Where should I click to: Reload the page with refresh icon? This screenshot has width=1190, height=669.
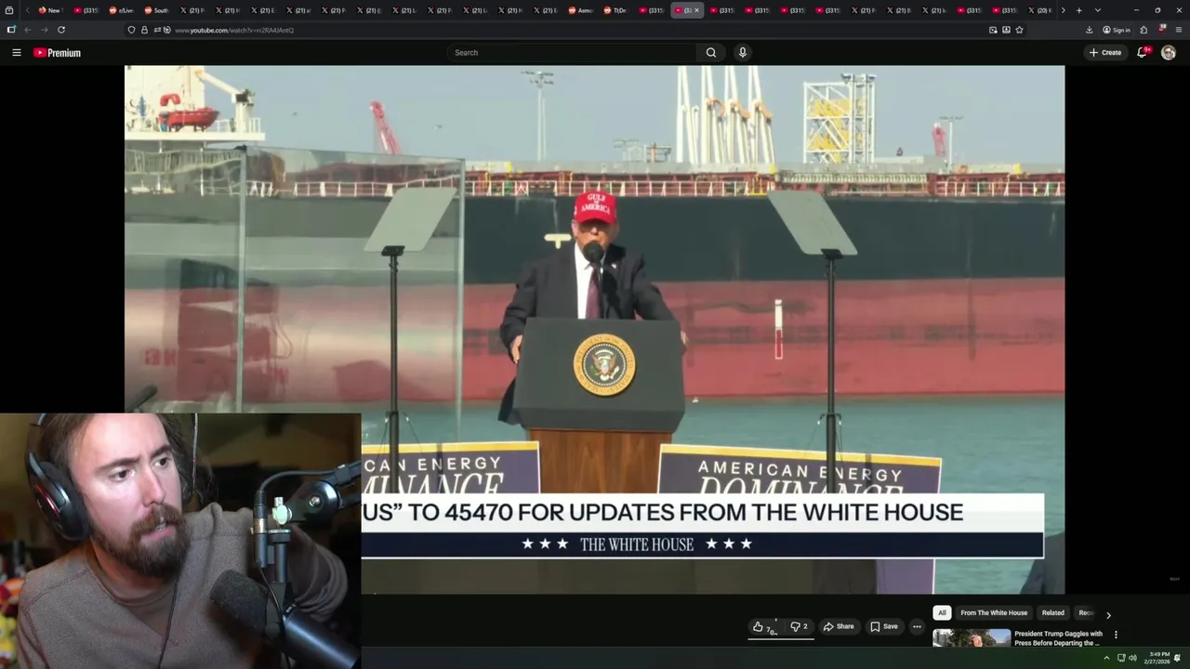coord(61,30)
